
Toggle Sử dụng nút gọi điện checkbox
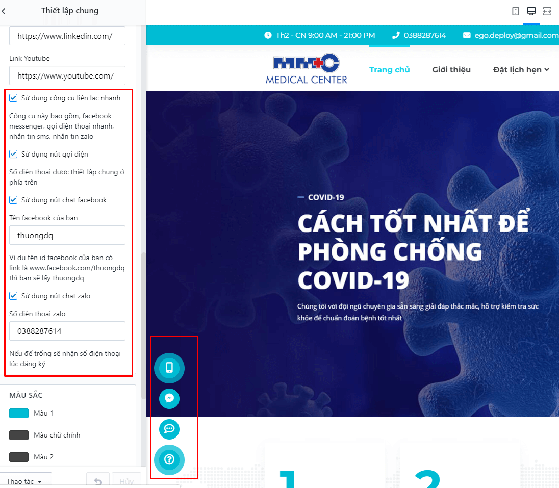[13, 154]
